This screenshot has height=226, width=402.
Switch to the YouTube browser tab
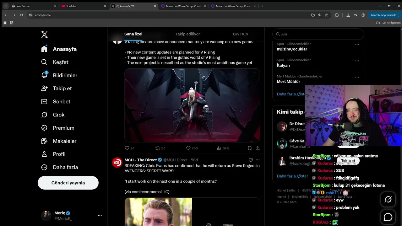click(x=84, y=6)
